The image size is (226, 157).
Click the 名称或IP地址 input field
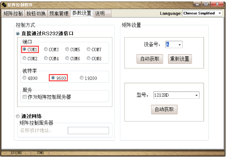89,130
